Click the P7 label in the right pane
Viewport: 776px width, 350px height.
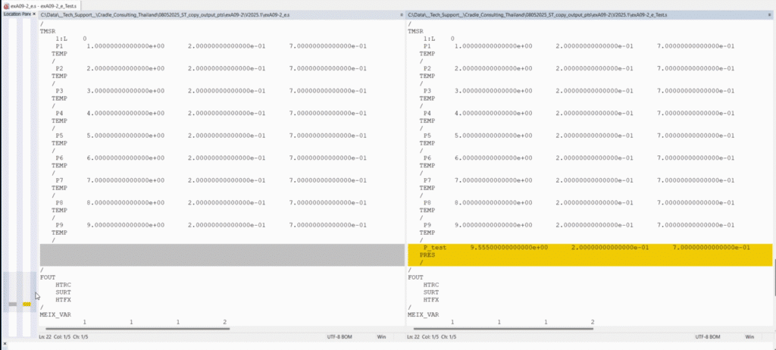click(427, 180)
